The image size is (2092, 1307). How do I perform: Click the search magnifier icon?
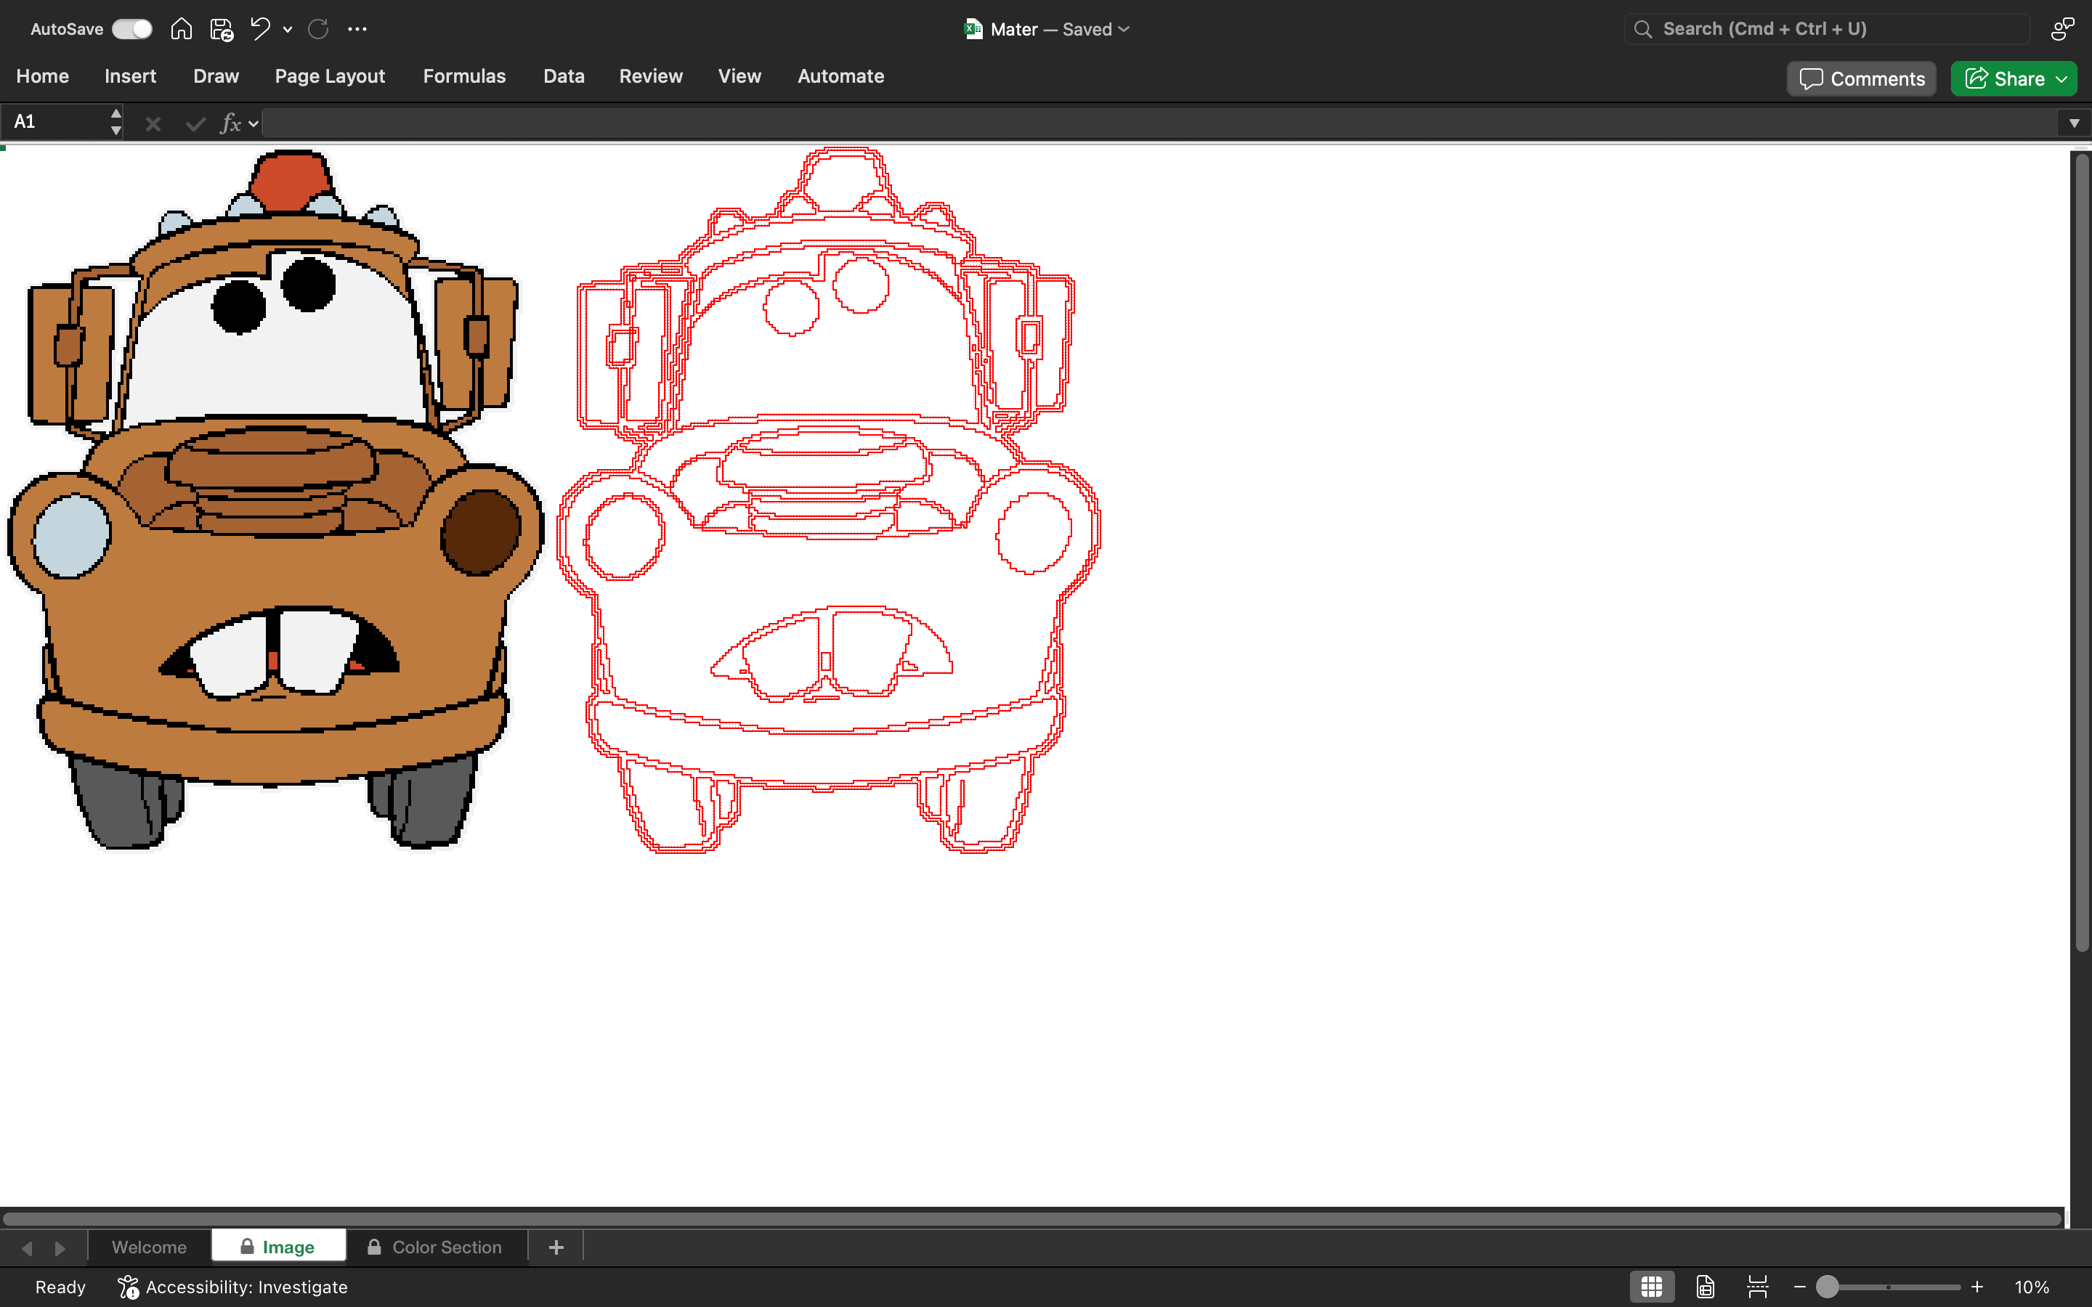coord(1642,29)
